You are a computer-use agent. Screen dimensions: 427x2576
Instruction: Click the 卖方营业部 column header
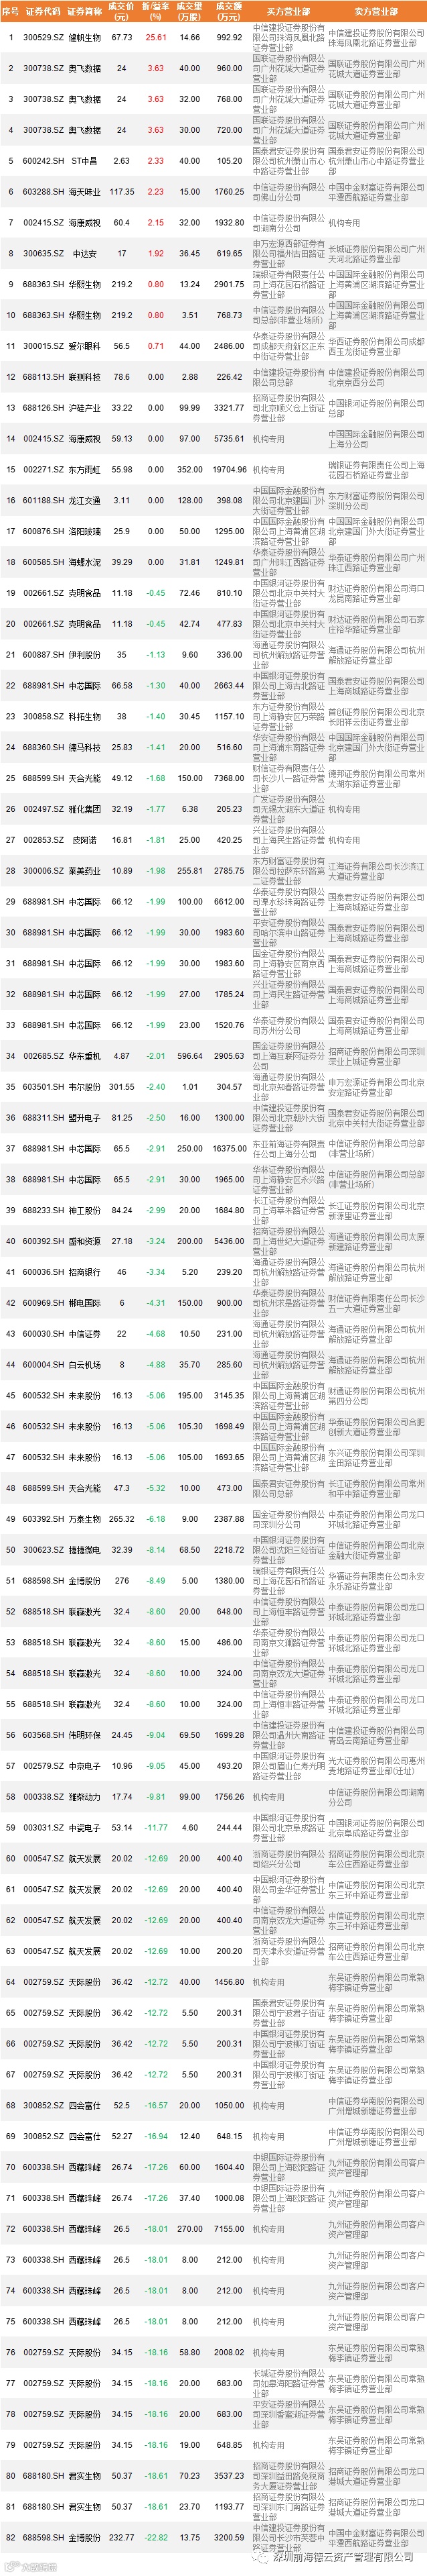(x=376, y=11)
